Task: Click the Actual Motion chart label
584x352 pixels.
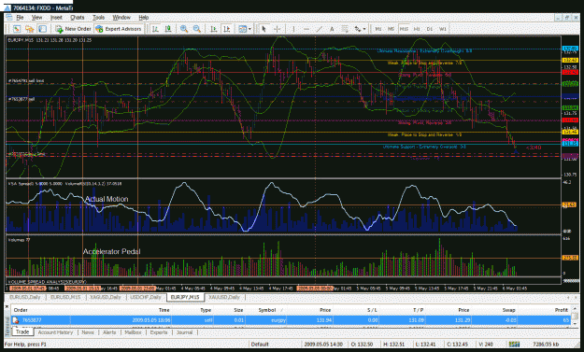Action: point(107,199)
